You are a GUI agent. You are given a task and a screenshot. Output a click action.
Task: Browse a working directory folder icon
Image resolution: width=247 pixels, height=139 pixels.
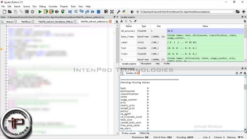point(238,12)
